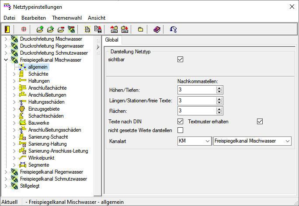Collapse the Freispiegelkanal Mischwasser tree node
The height and width of the screenshot is (206, 299).
(x=6, y=60)
